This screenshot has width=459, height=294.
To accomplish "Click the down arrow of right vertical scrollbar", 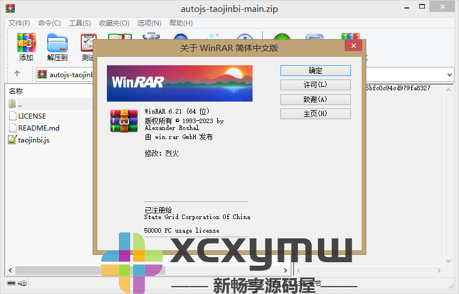I will click(448, 261).
